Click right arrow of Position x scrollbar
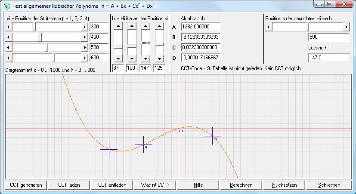This screenshot has width=356, height=194. [x=346, y=27]
